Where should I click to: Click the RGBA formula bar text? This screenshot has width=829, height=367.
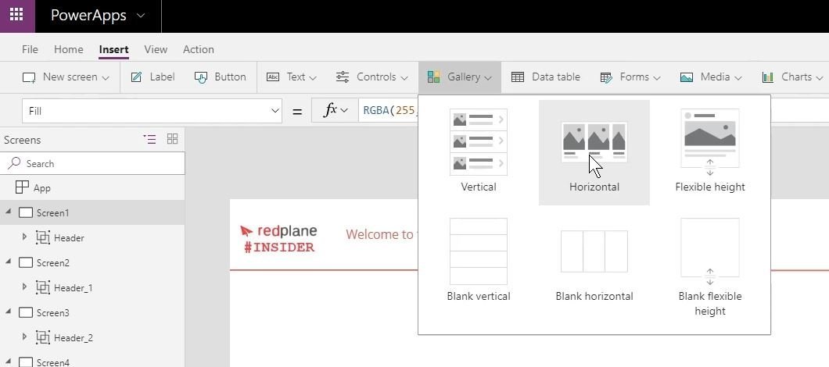pos(390,111)
